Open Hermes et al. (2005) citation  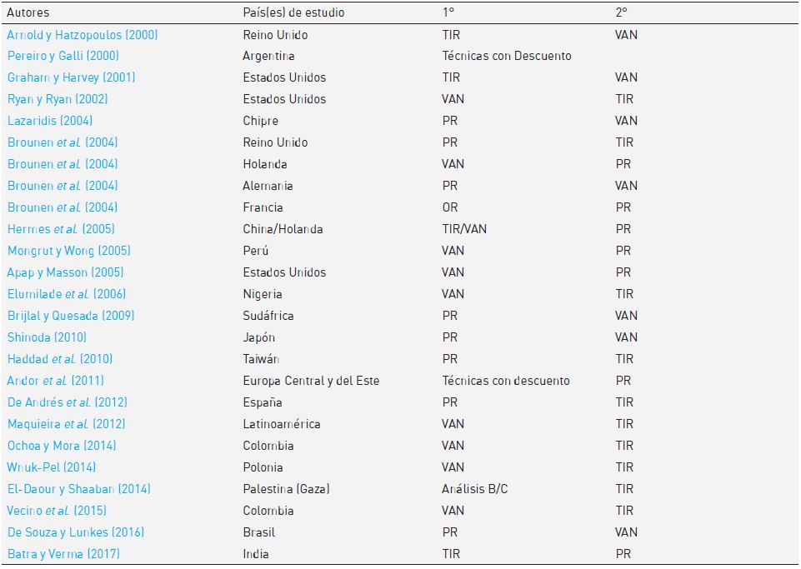pyautogui.click(x=61, y=229)
